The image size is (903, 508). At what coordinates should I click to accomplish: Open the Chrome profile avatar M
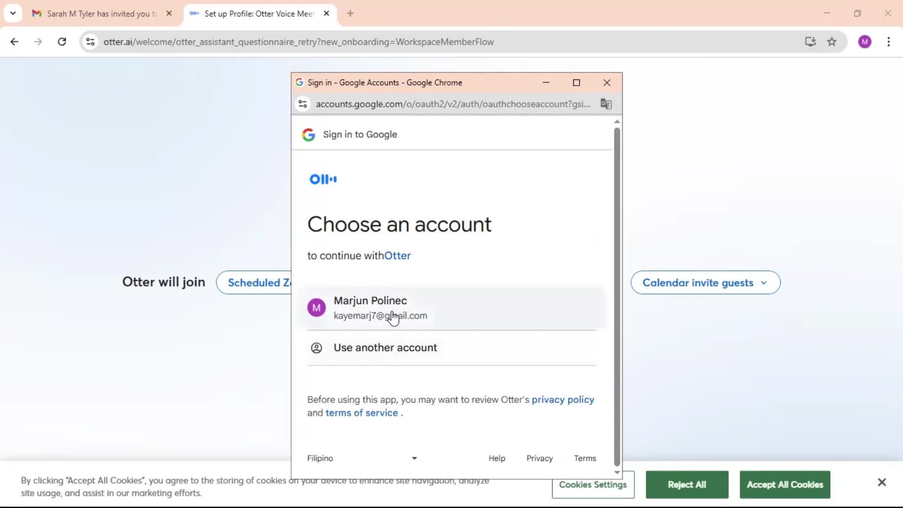pyautogui.click(x=864, y=42)
